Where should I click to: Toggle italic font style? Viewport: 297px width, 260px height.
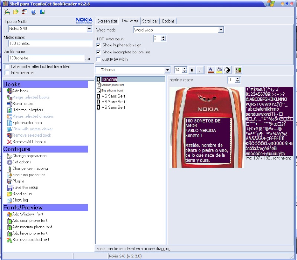coord(200,70)
